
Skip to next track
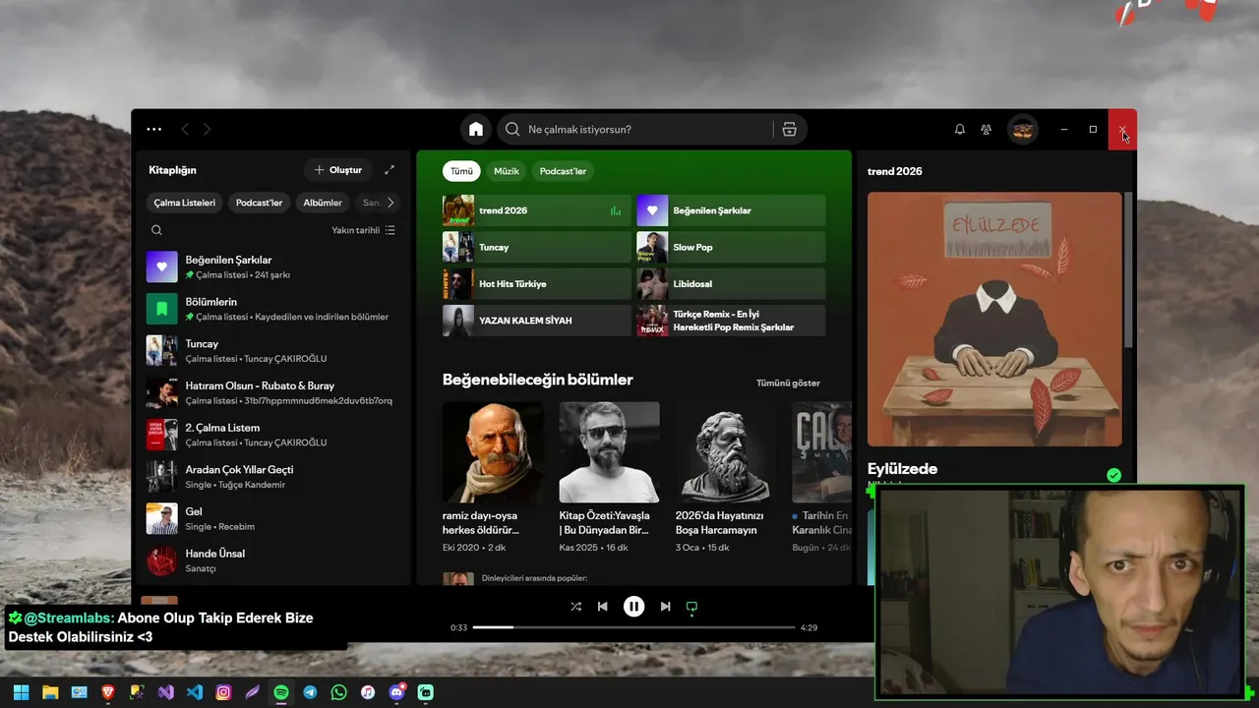(x=666, y=607)
